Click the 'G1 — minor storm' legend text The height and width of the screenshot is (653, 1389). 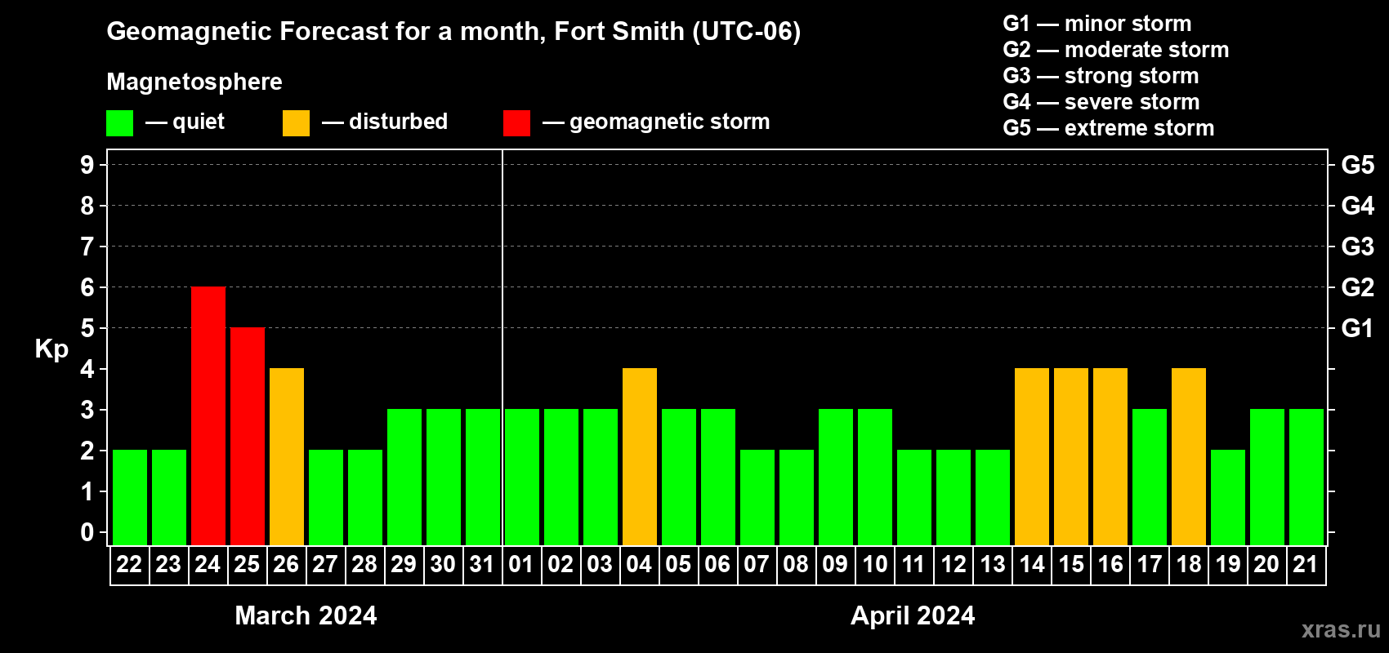pos(1097,24)
